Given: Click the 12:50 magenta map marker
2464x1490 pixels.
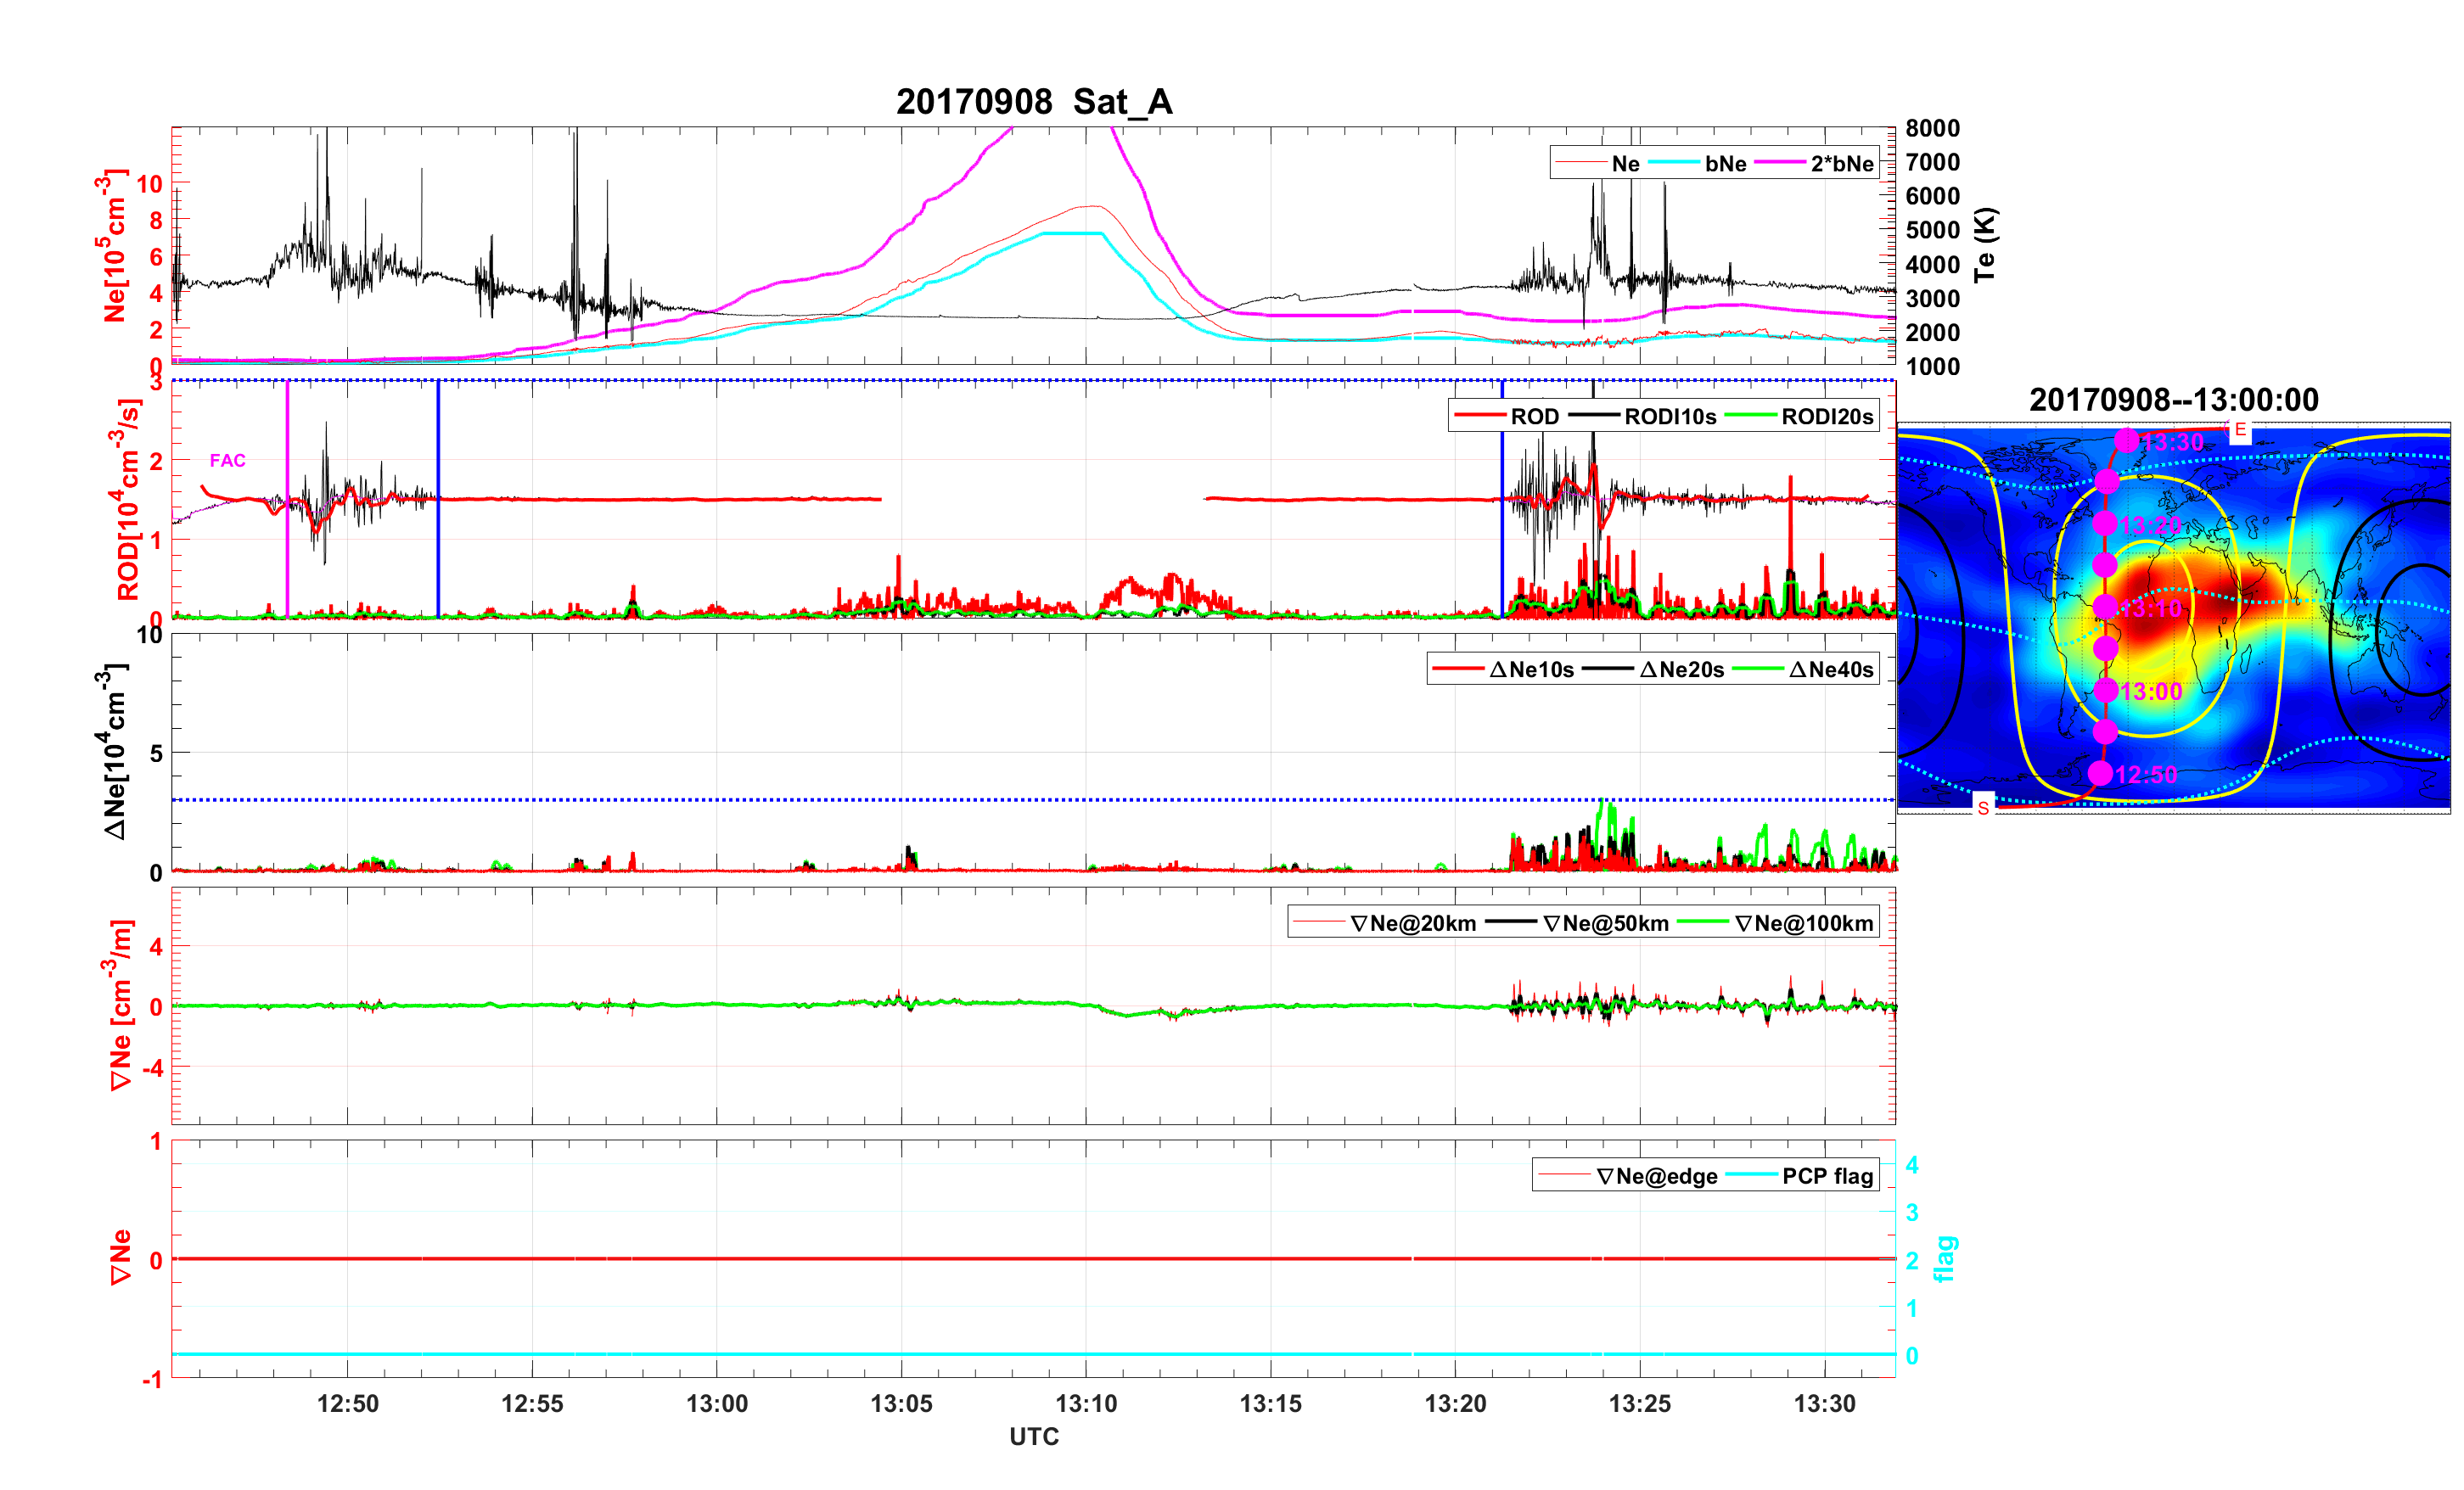Looking at the screenshot, I should 2100,773.
